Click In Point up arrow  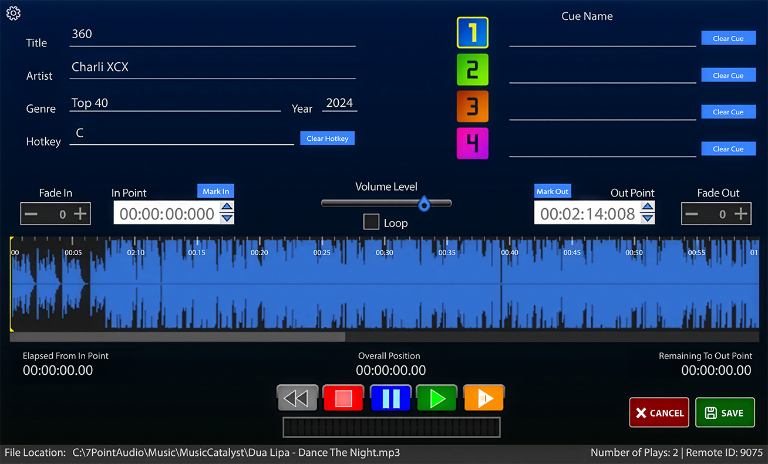pos(227,207)
